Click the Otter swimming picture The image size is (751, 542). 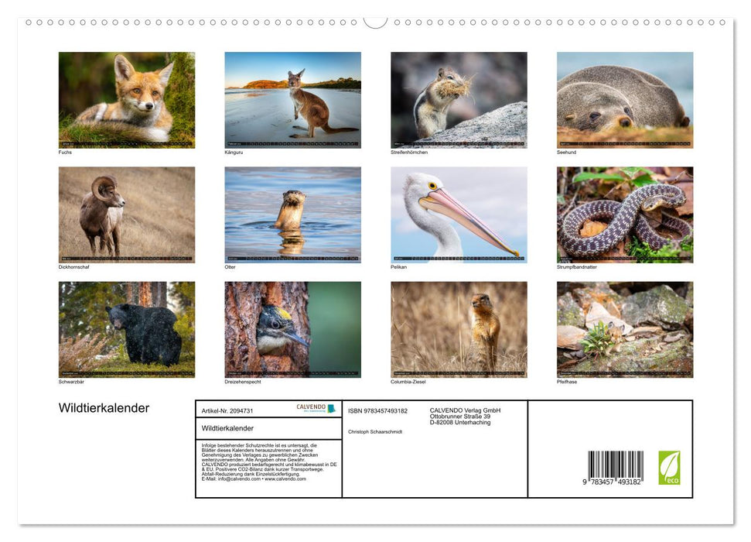(292, 213)
